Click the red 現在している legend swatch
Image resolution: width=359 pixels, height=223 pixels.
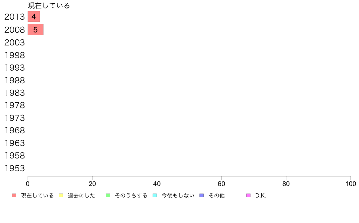14,195
